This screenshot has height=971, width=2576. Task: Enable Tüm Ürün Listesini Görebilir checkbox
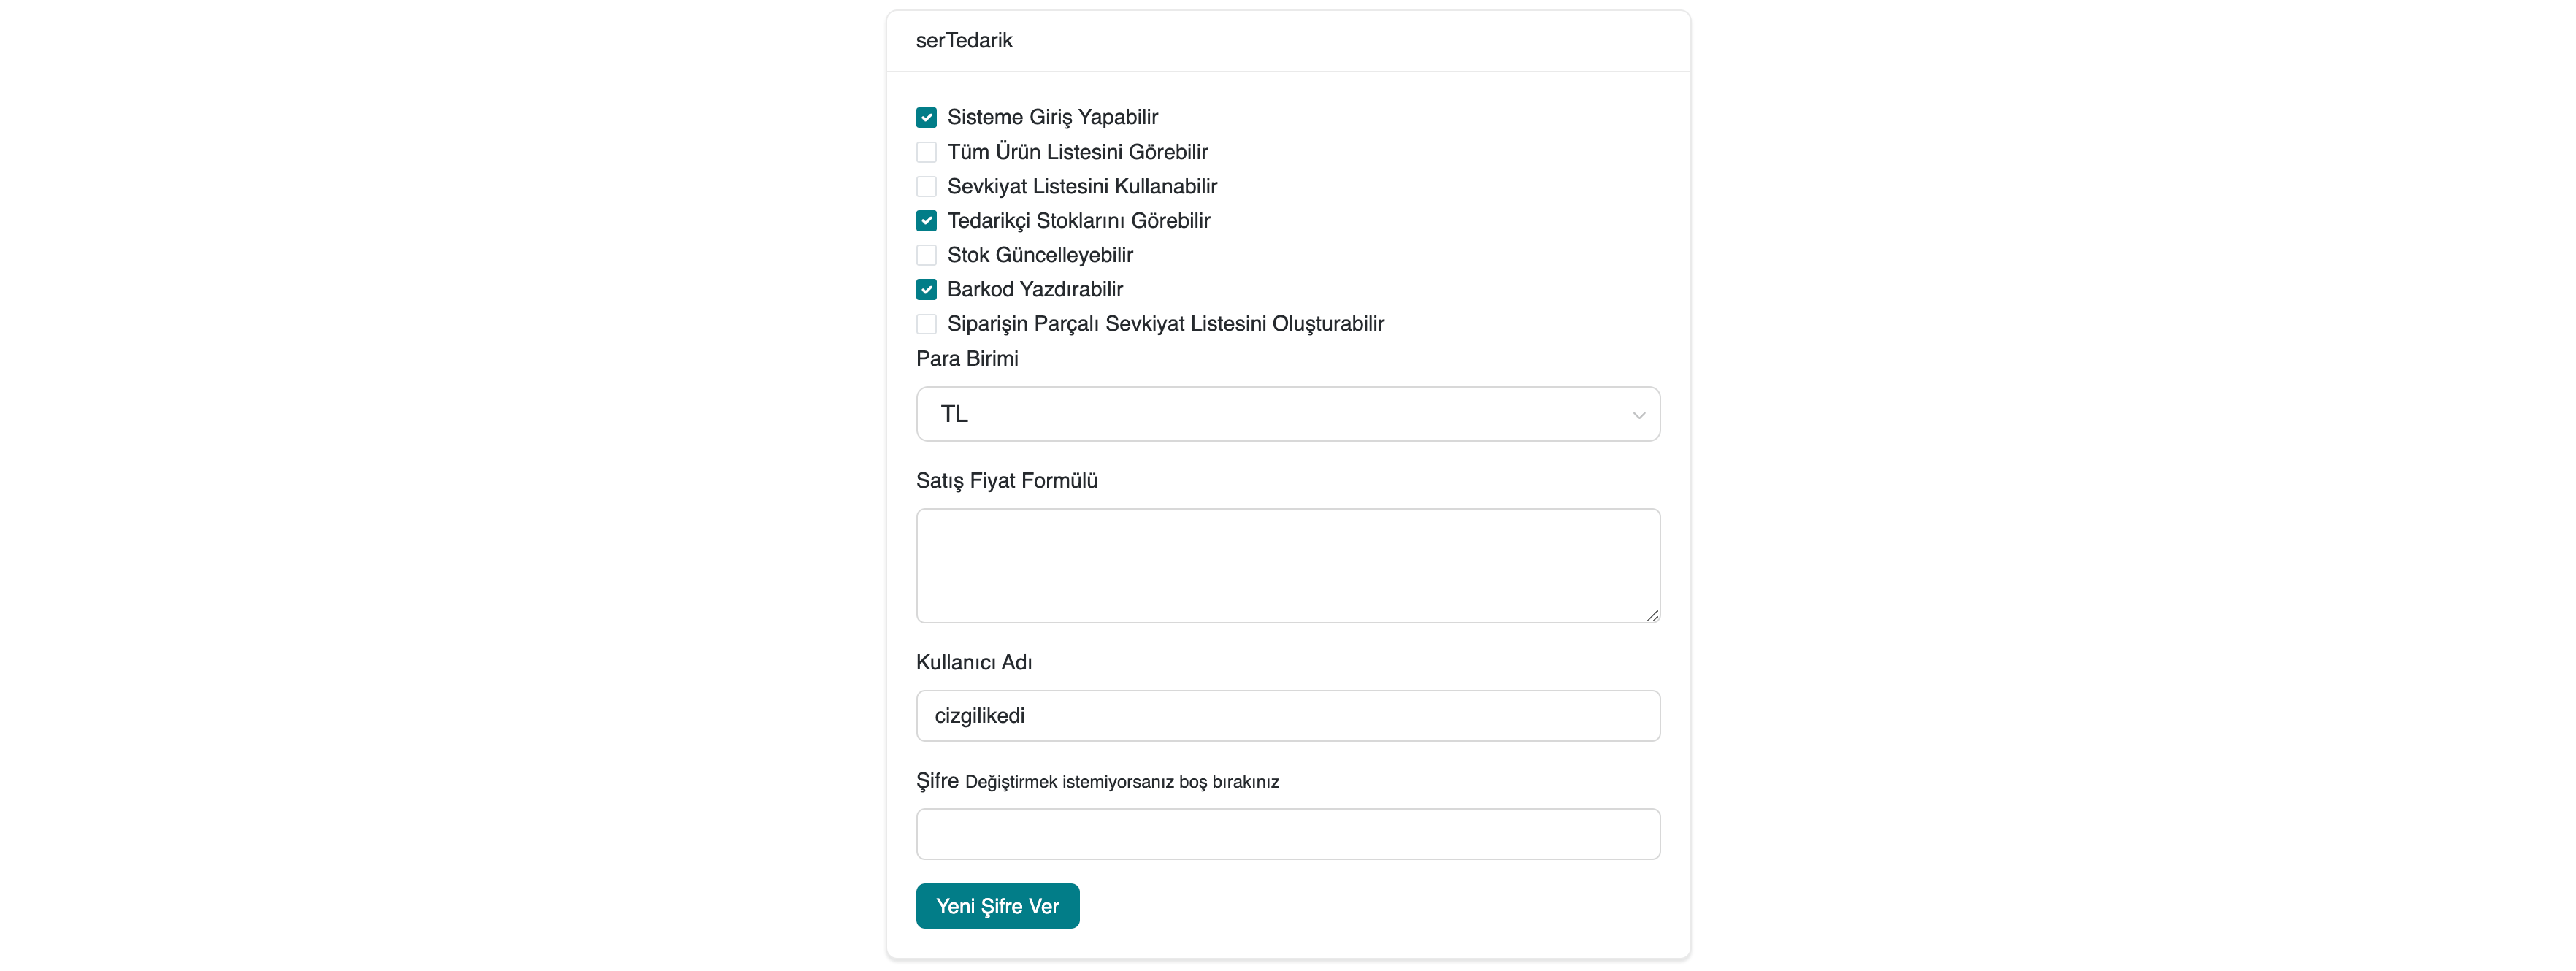pos(926,152)
